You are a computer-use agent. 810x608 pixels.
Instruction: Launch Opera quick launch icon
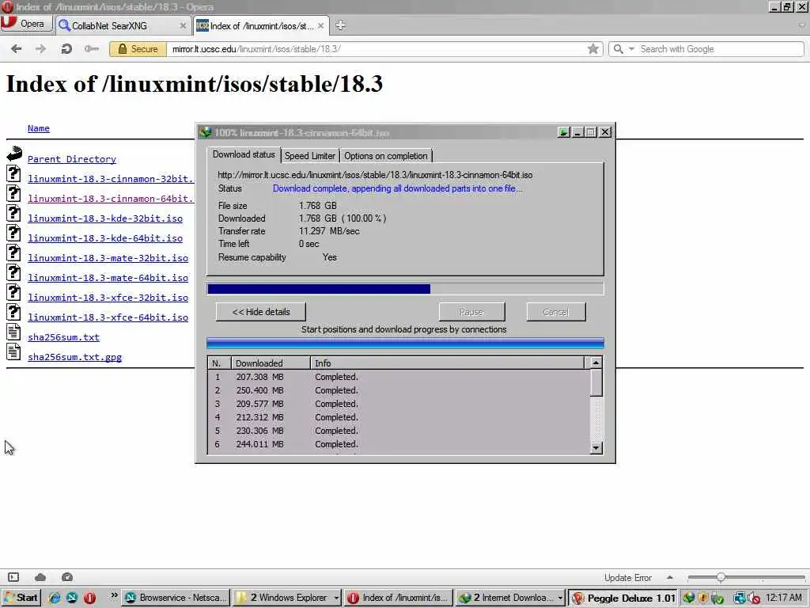coord(90,598)
